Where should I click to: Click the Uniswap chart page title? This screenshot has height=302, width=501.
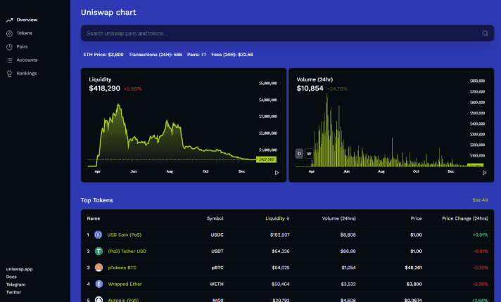tap(108, 12)
